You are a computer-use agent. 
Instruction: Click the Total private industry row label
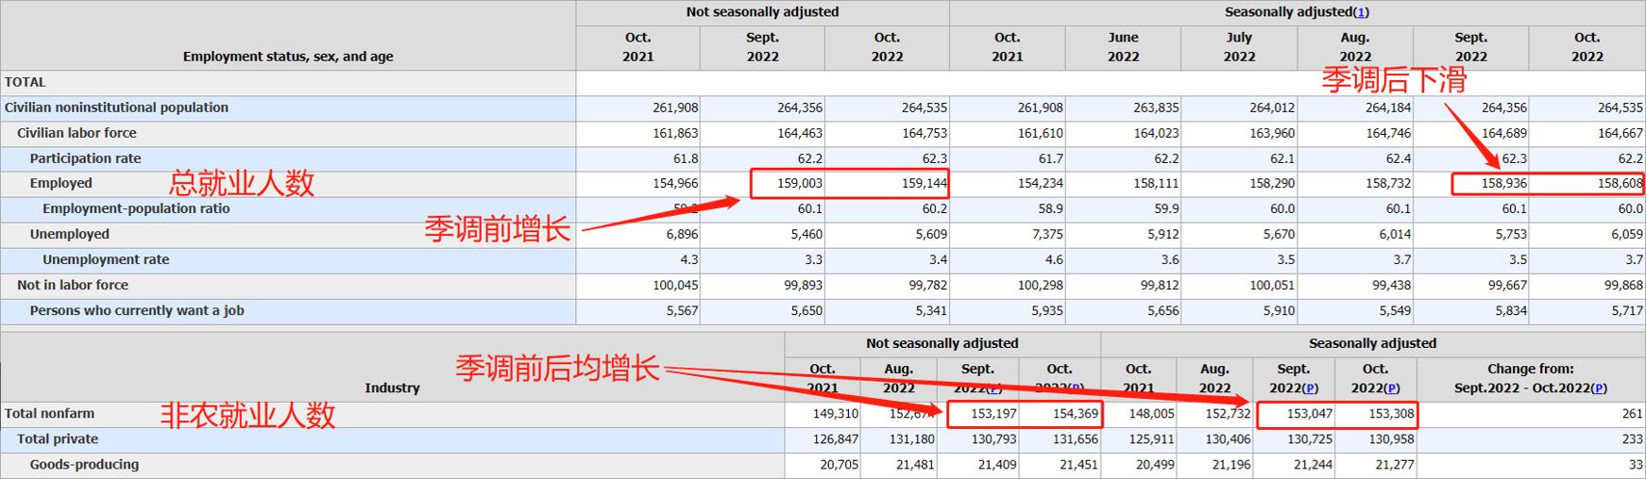(x=58, y=438)
